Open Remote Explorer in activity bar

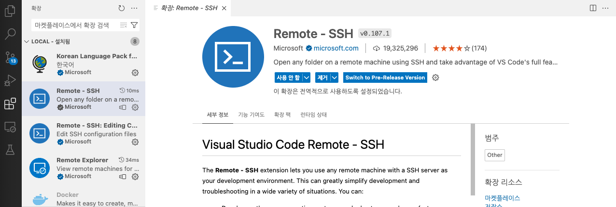pos(11,127)
